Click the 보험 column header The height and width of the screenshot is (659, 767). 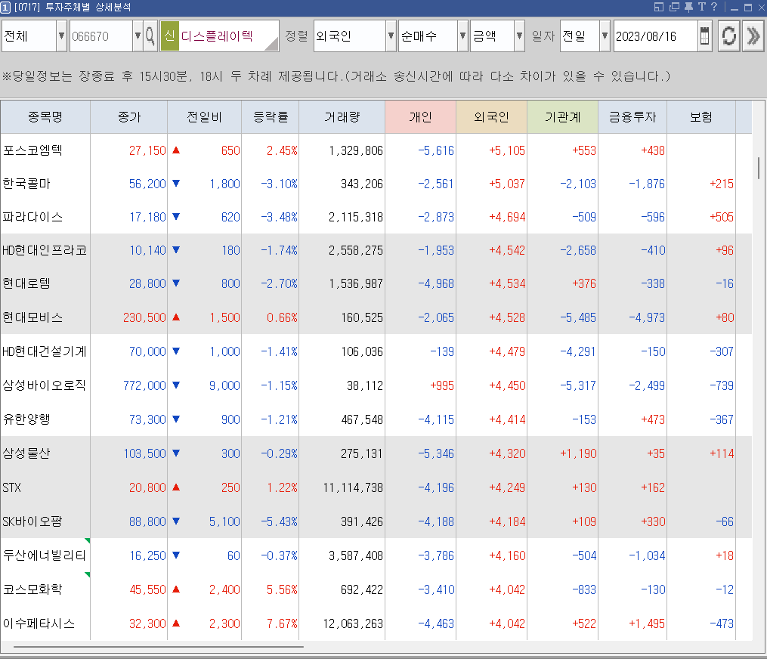click(701, 117)
